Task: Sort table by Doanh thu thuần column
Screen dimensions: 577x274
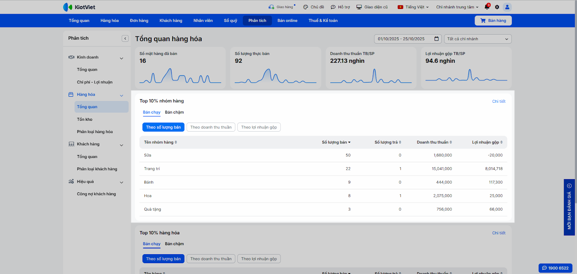Action: coord(434,142)
